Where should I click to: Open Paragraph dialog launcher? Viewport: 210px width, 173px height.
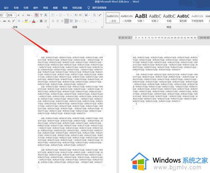tap(102, 27)
